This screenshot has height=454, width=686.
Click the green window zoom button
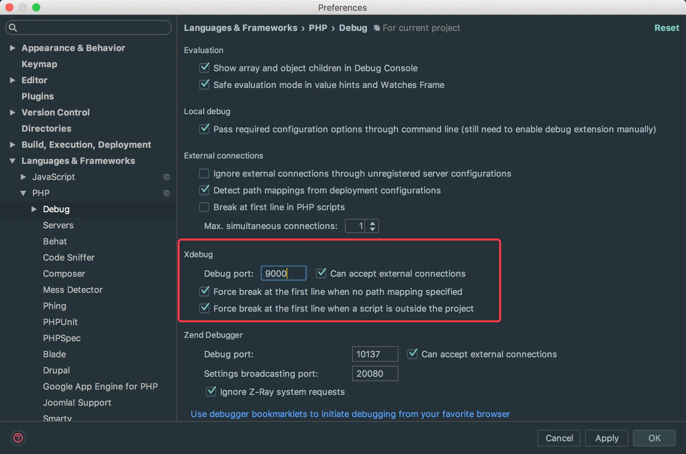(36, 7)
